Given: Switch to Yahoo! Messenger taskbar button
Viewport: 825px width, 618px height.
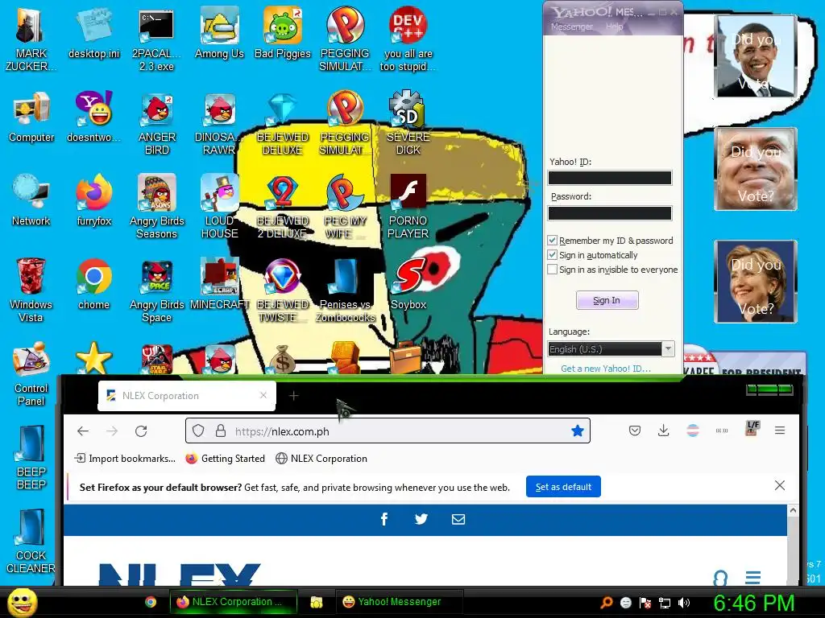Looking at the screenshot, I should (400, 602).
